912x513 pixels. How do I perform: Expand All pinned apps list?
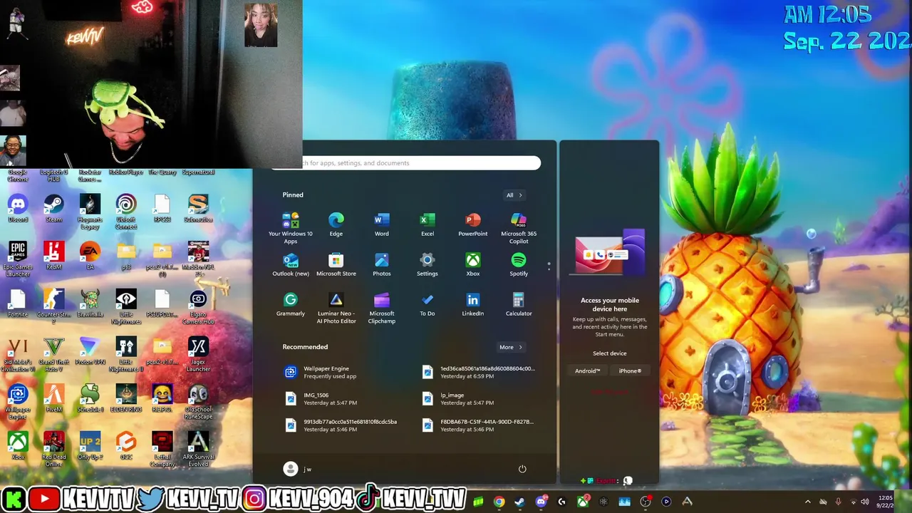tap(514, 195)
